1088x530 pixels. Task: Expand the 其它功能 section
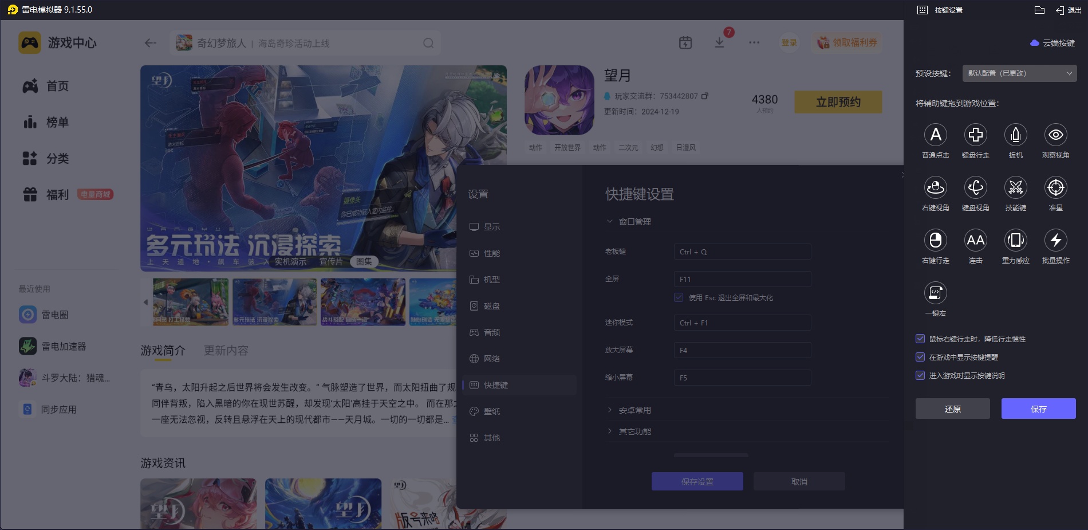[x=629, y=431]
